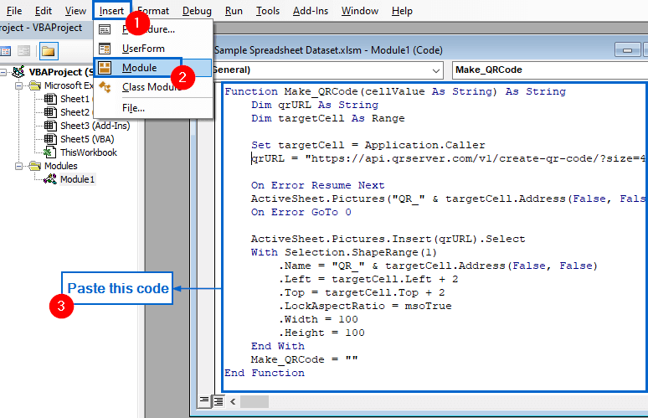Image resolution: width=648 pixels, height=418 pixels.
Task: Open the Add-Ins menu
Action: point(311,11)
